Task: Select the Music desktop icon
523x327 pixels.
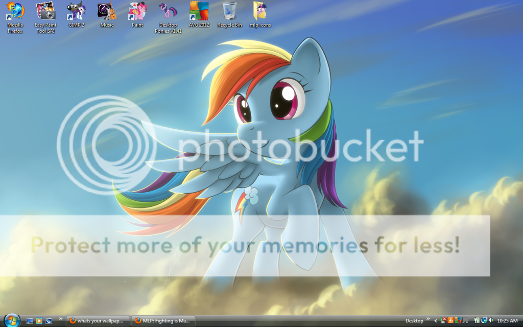Action: 107,15
